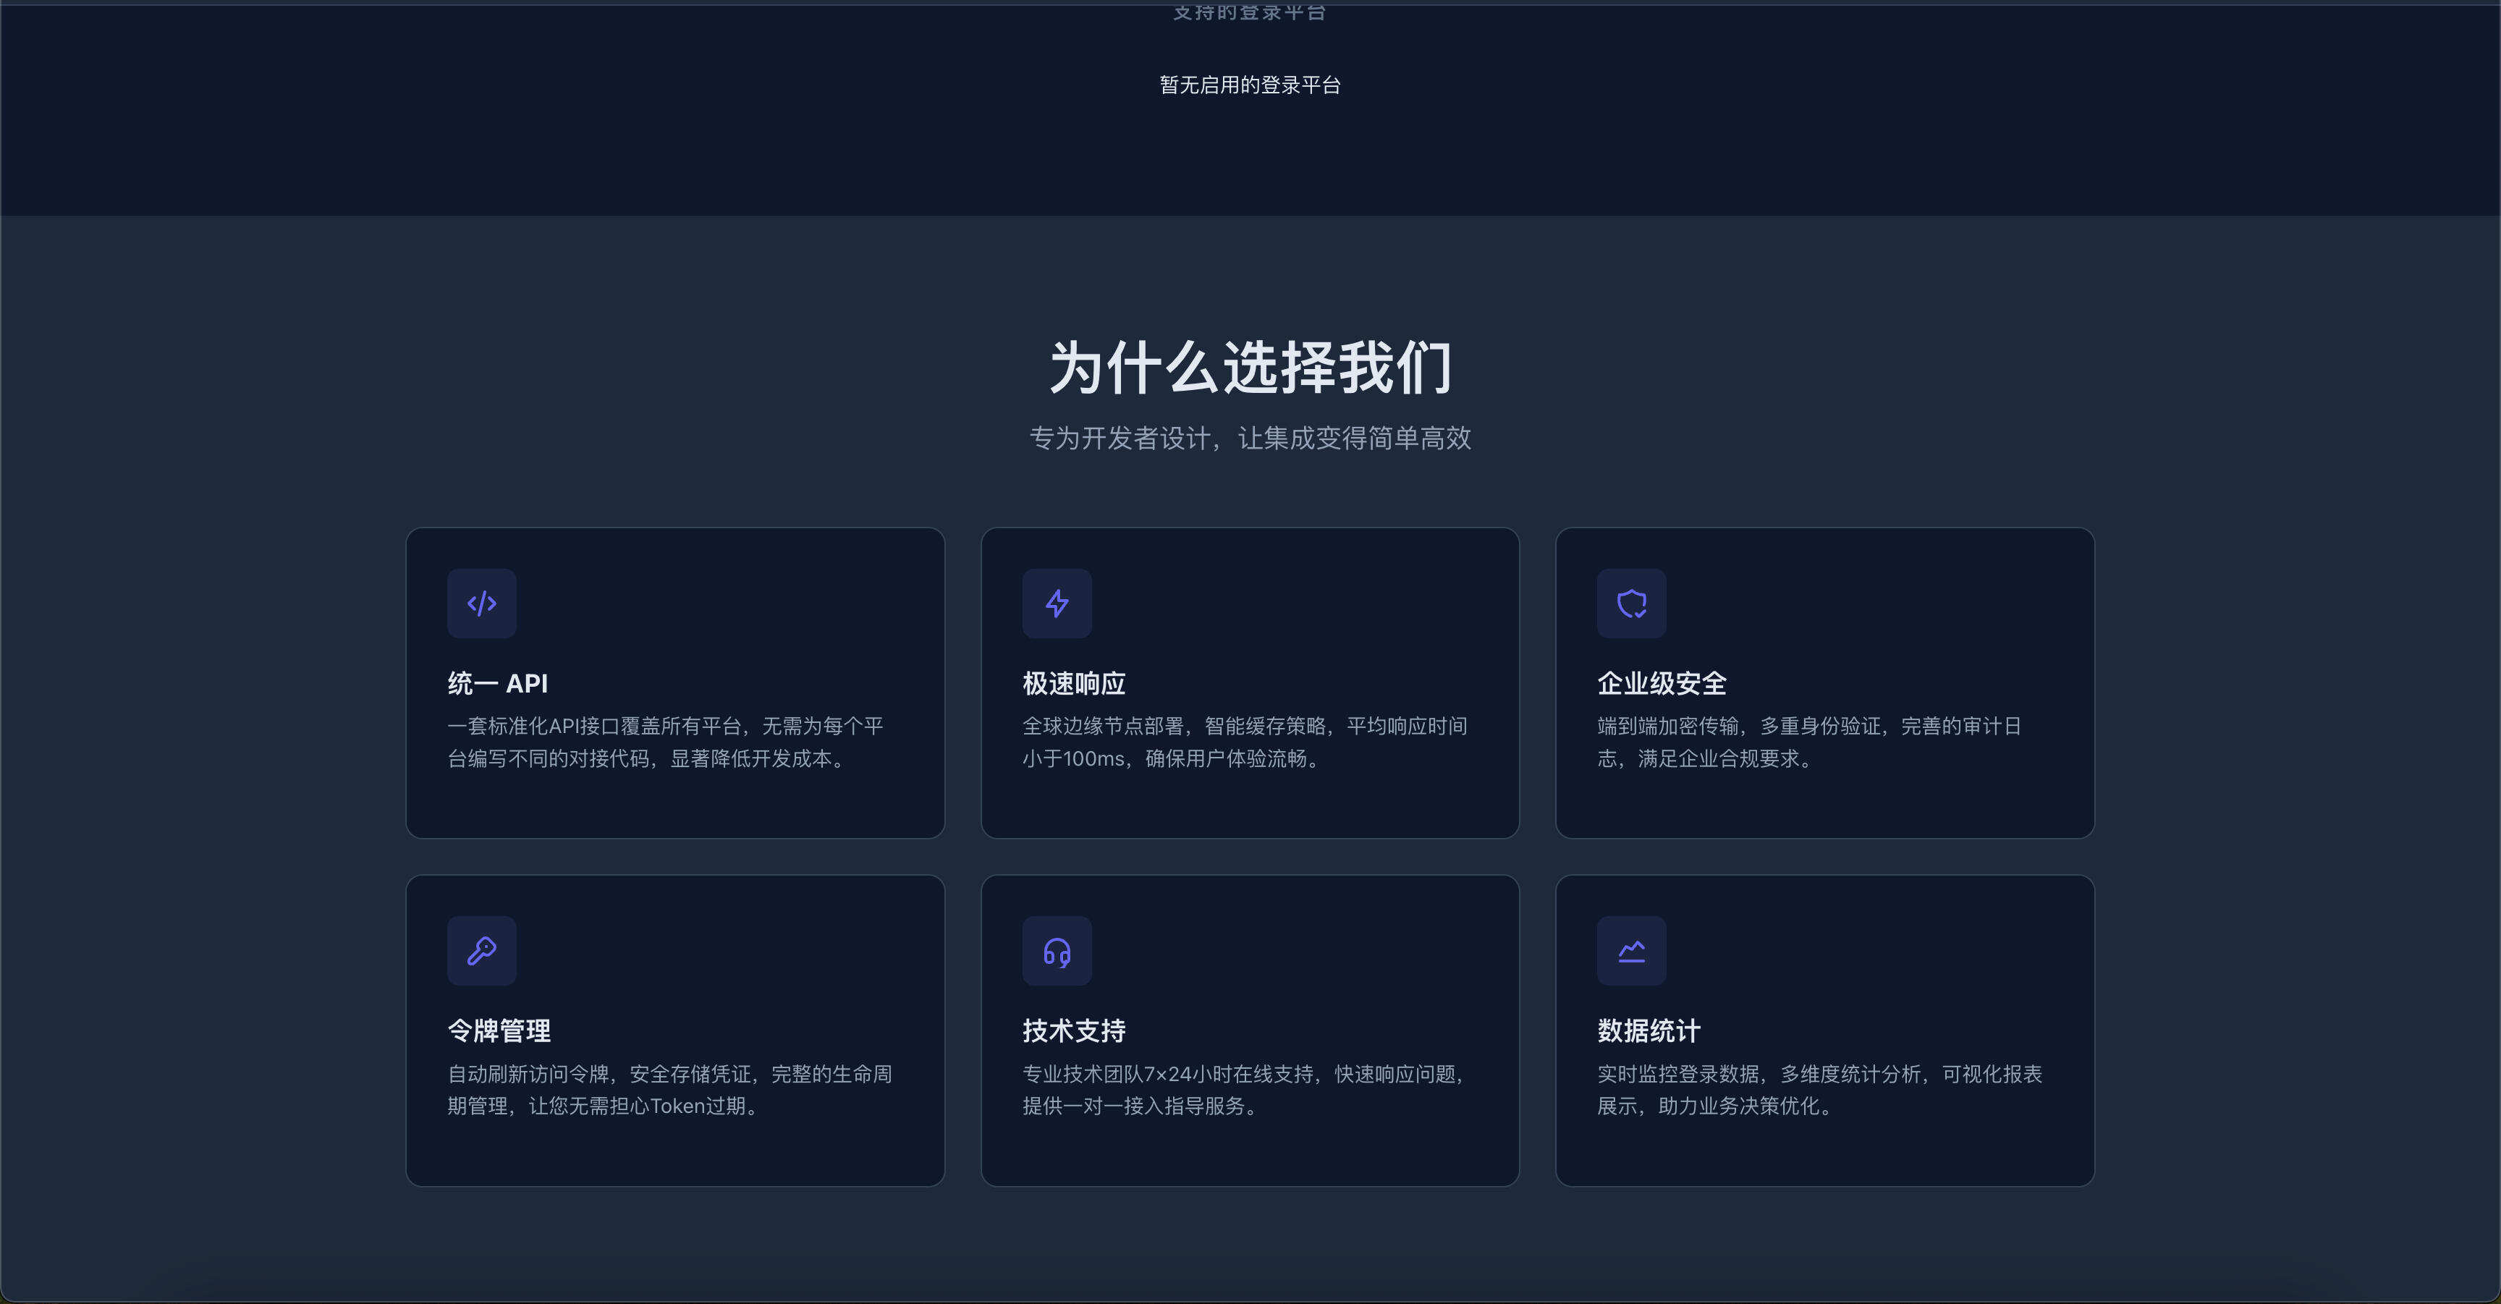
Task: Select the 暂无启用的登录平台 message text
Action: [1250, 85]
